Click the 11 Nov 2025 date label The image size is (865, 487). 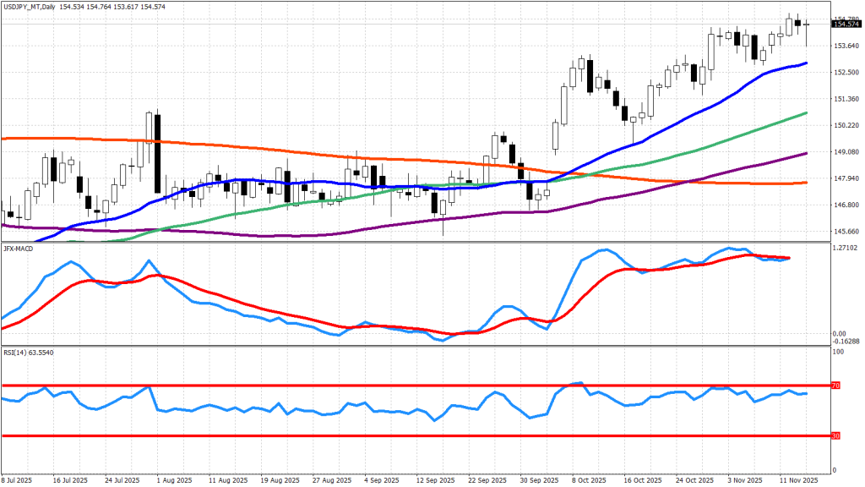pyautogui.click(x=797, y=479)
